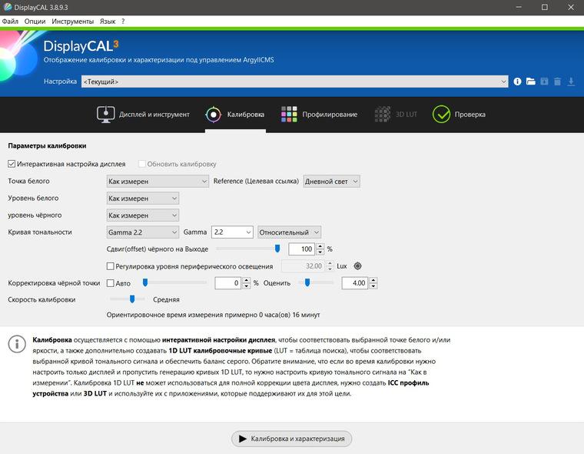Decrease black output offset with down arrow
This screenshot has height=454, width=584.
tap(320, 252)
